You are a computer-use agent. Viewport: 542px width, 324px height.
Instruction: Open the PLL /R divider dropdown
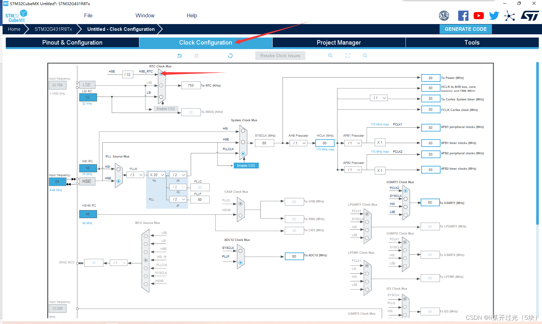click(178, 175)
